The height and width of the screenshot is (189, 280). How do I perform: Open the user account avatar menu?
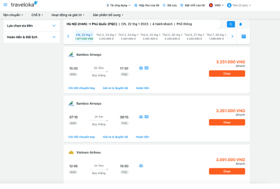pyautogui.click(x=229, y=5)
